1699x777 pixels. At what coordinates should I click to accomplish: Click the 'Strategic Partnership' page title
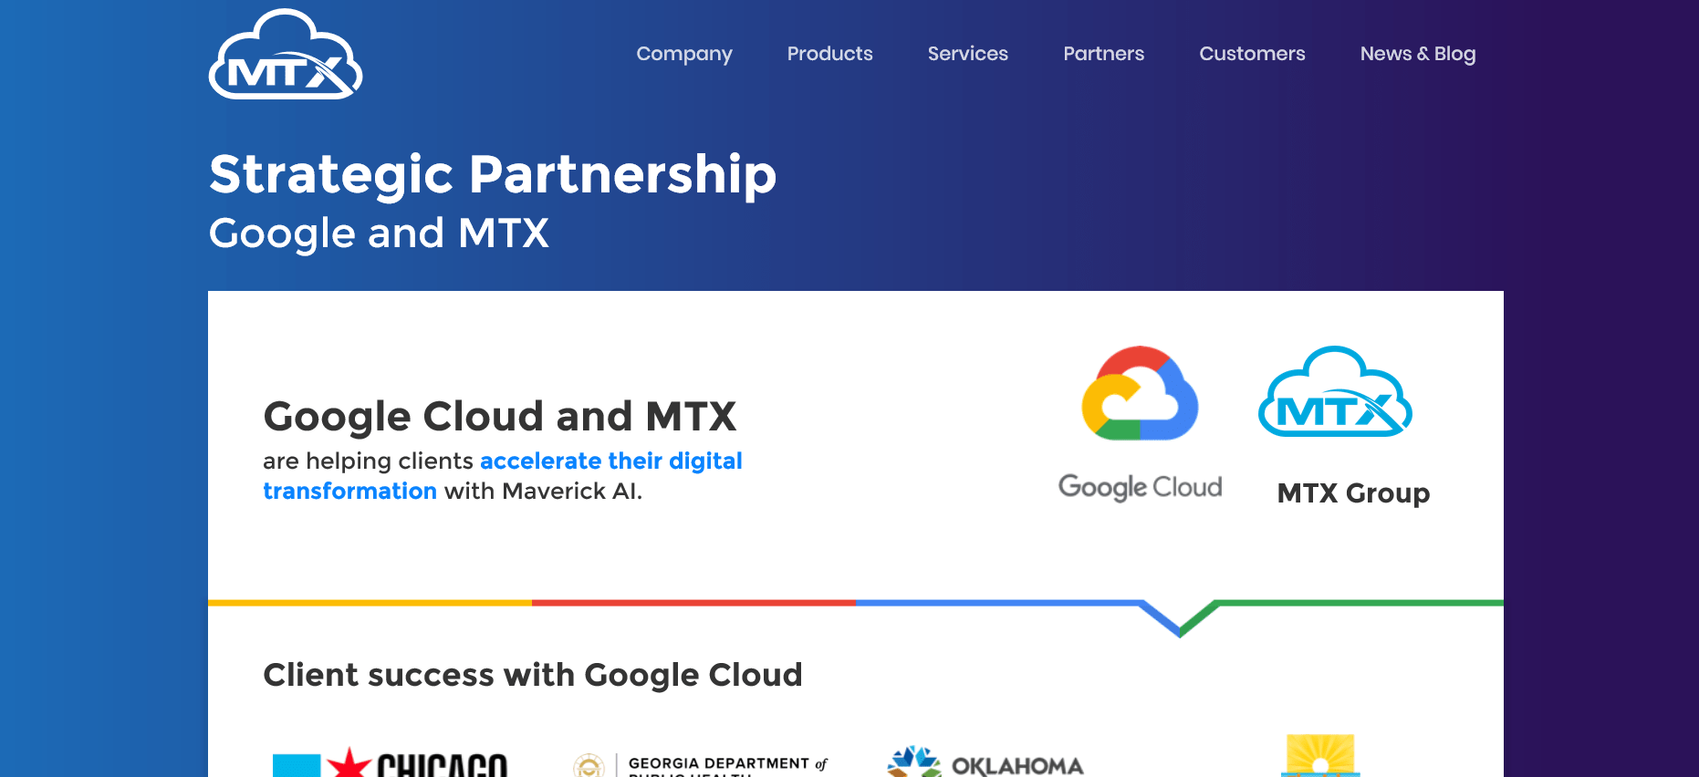[x=493, y=174]
